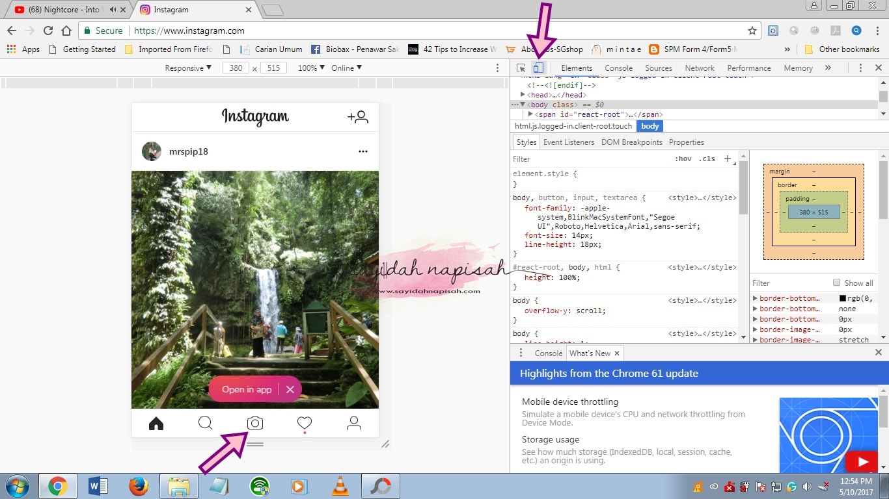Viewport: 889px width, 499px height.
Task: Switch to DOM Breakpoints tab
Action: pos(631,142)
